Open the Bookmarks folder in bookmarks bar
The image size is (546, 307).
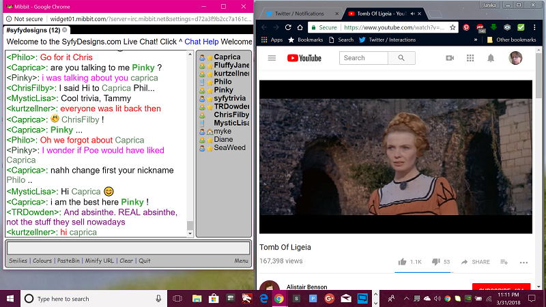coord(305,40)
